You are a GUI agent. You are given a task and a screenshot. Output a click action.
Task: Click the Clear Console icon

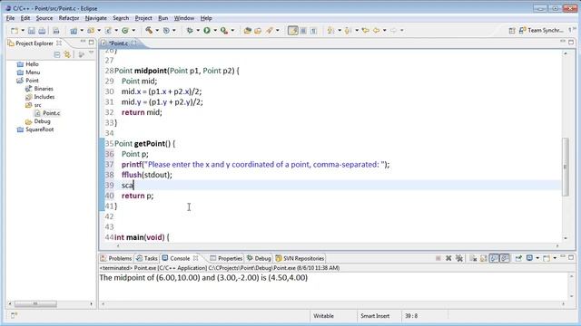473,258
